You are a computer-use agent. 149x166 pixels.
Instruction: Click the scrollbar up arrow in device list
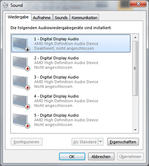click(135, 37)
